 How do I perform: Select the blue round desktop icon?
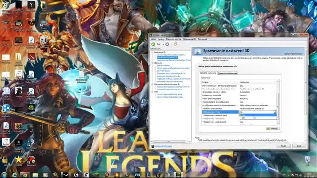point(6,109)
